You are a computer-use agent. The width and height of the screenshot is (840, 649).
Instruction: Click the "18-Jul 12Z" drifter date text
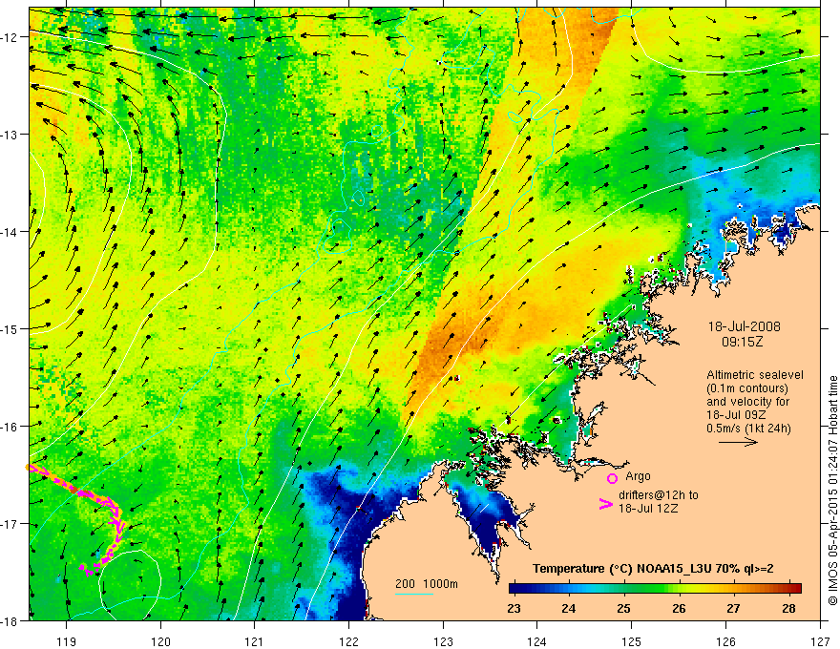648,508
